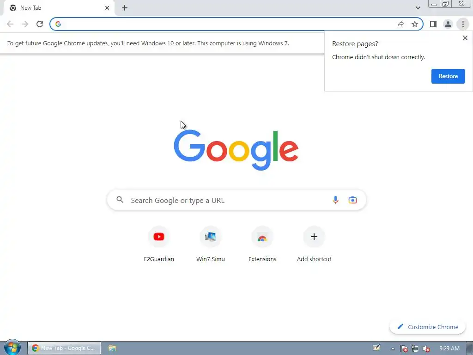Open the E2Guardian shortcut
The width and height of the screenshot is (473, 355).
pos(159,245)
